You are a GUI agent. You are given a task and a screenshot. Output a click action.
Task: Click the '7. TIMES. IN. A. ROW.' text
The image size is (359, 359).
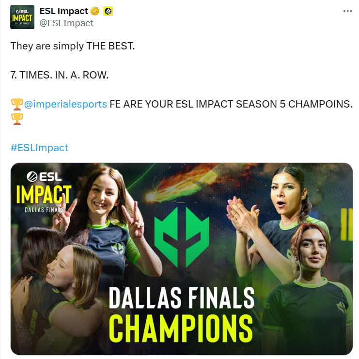(x=60, y=75)
